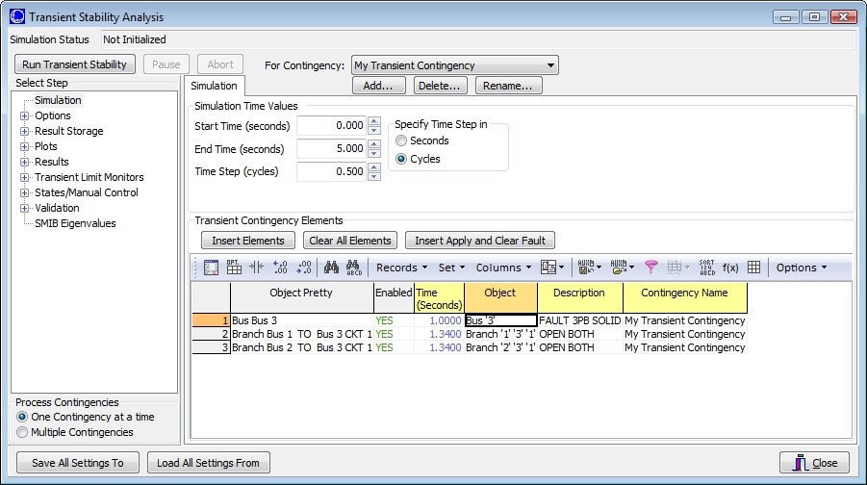Increase Time Step with up arrow
Image resolution: width=867 pixels, height=485 pixels.
pyautogui.click(x=374, y=167)
